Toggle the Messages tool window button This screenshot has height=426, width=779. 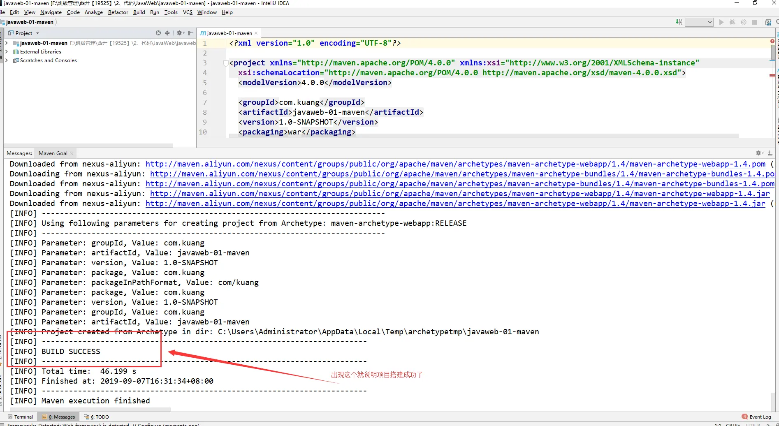pos(59,417)
